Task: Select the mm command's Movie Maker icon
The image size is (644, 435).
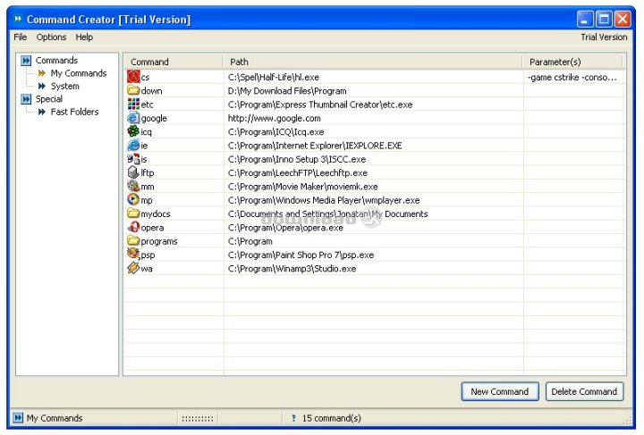Action: (133, 186)
